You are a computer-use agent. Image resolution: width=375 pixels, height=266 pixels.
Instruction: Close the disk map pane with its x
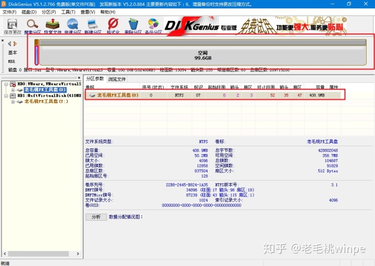(3, 41)
